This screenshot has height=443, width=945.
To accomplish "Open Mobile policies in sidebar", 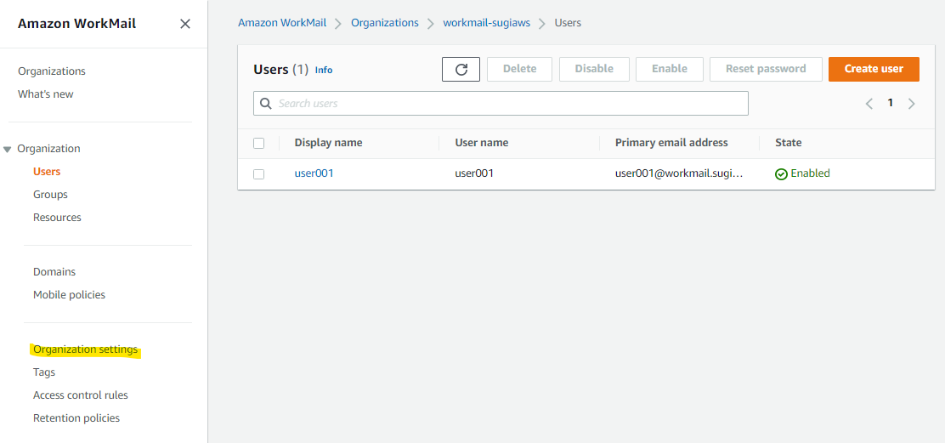I will pos(70,295).
